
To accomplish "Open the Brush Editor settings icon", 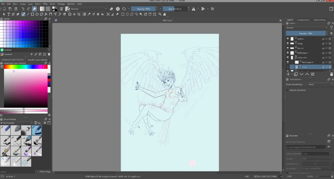I will point(61,9).
